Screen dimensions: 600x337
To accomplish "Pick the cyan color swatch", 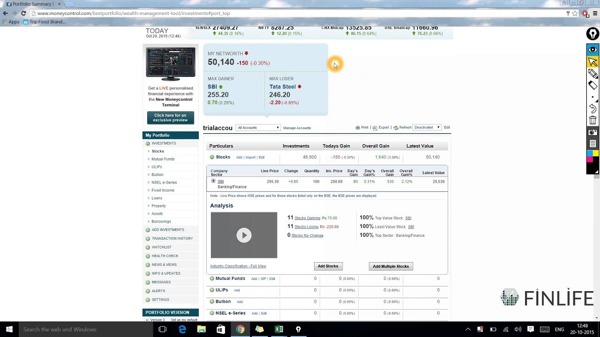I will [590, 154].
